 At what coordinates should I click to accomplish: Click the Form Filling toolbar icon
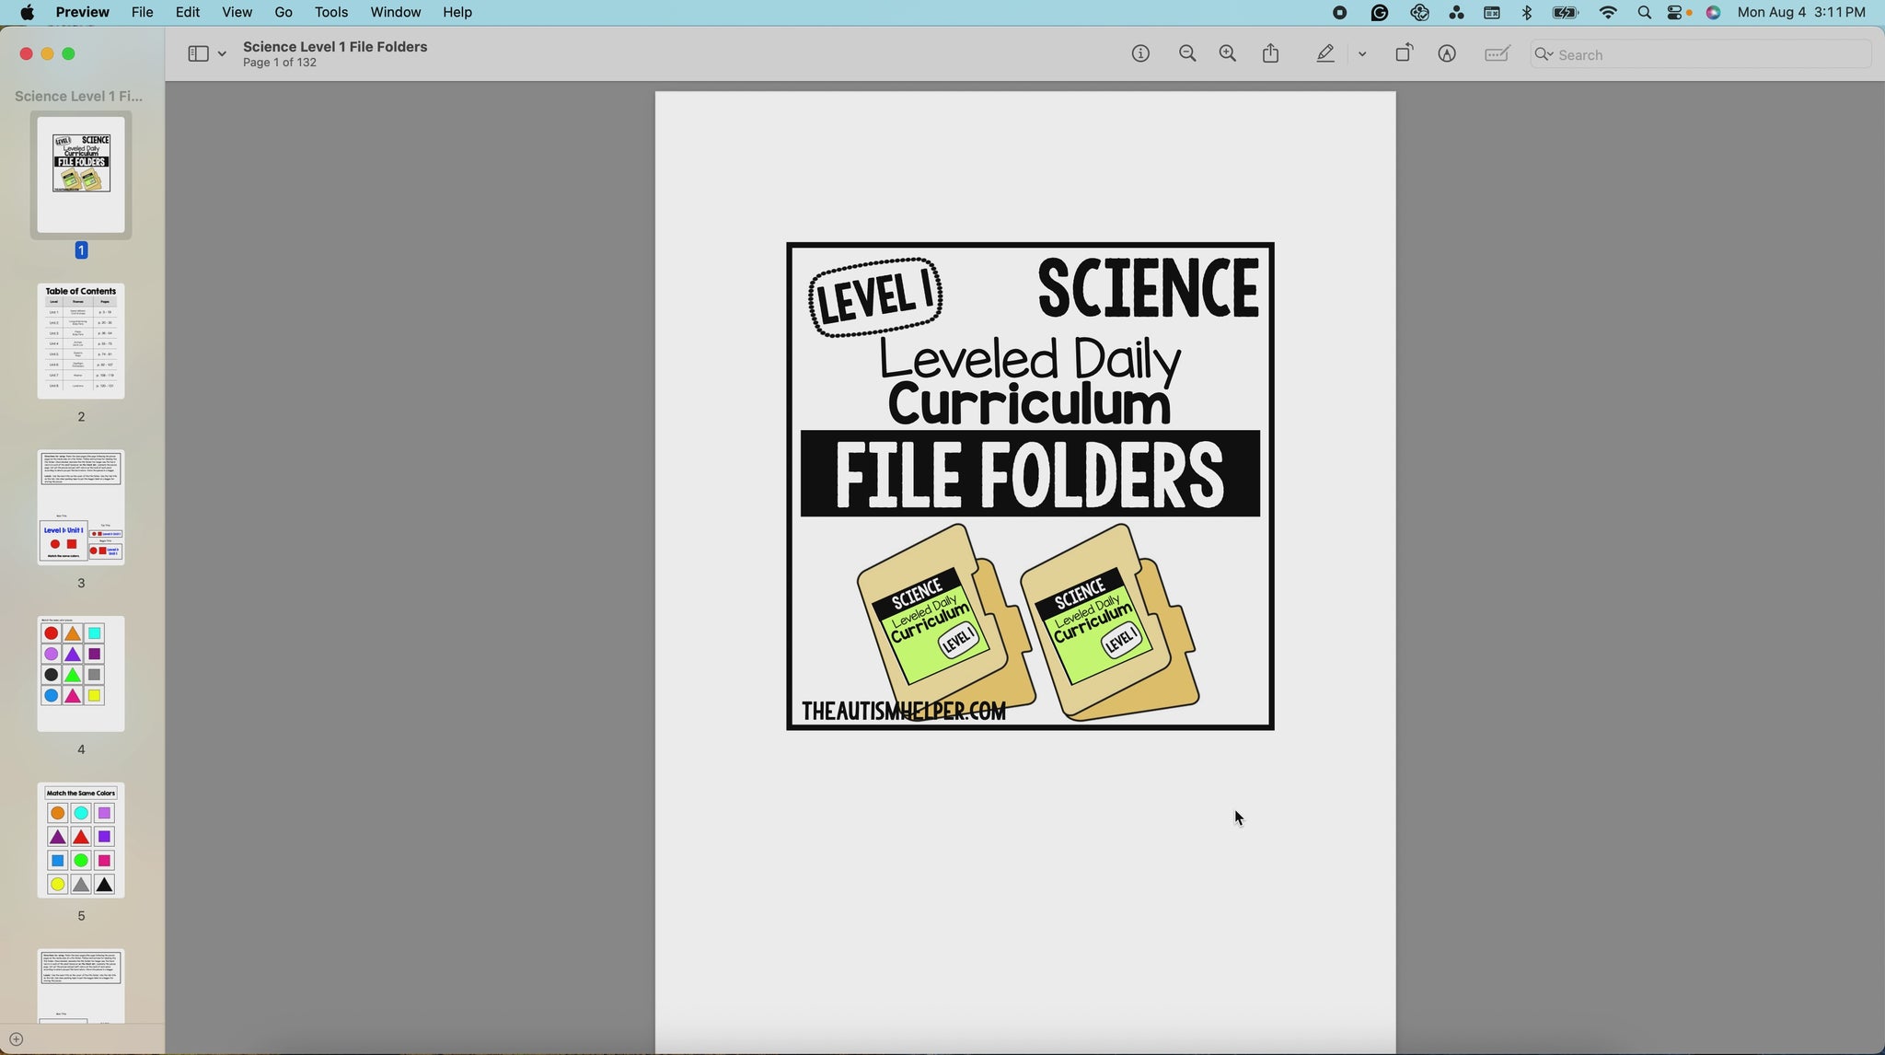[x=1498, y=54]
